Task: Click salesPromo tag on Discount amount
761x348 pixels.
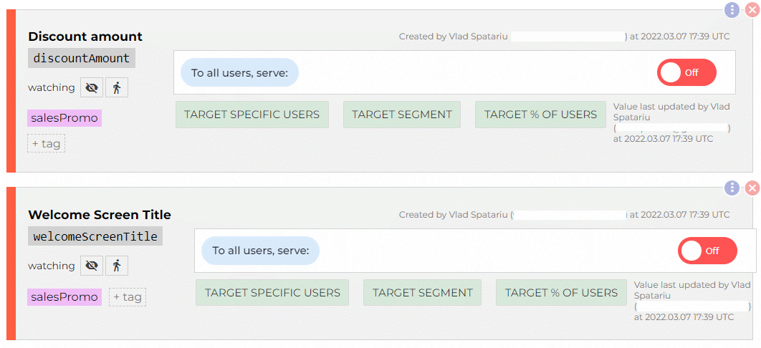Action: (64, 118)
